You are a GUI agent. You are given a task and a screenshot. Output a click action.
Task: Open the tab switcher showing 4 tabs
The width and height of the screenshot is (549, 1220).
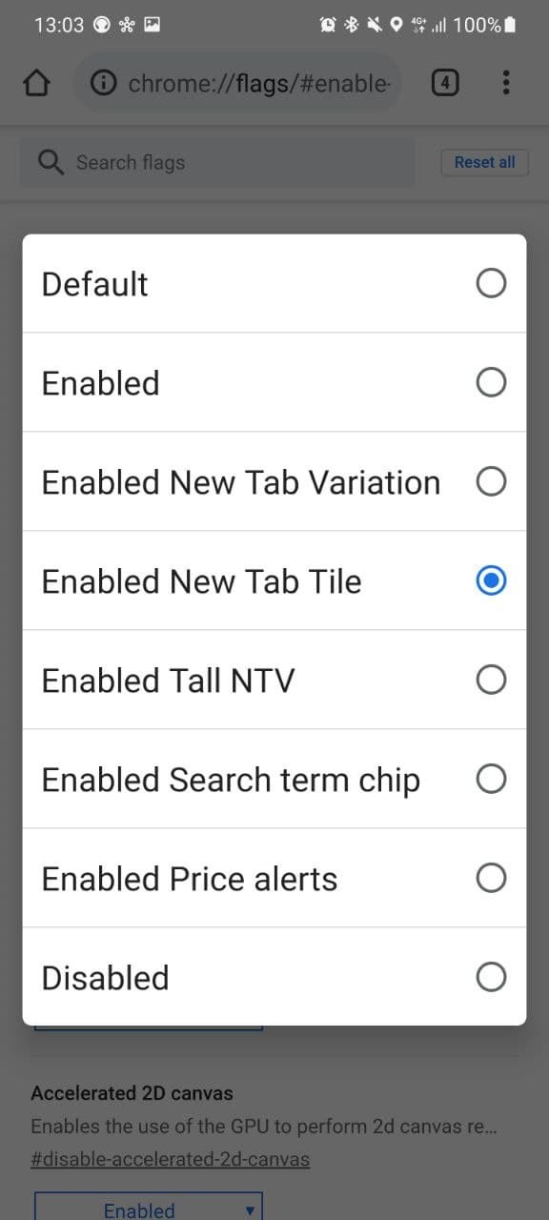tap(444, 83)
